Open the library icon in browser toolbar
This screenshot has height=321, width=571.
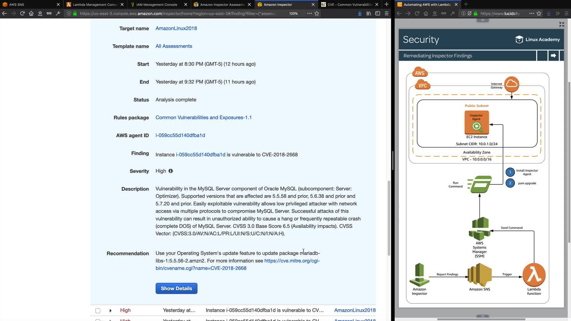coord(369,13)
